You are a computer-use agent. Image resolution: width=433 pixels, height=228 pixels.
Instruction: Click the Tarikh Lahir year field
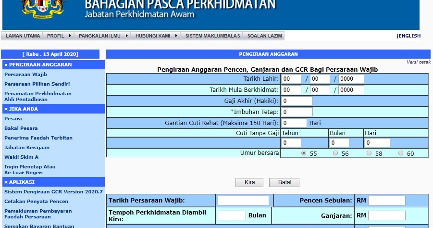point(351,79)
